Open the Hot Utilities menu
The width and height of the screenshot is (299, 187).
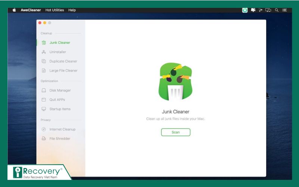click(55, 10)
